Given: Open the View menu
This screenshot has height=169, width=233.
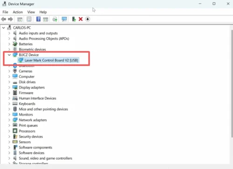Looking at the screenshot, I should tap(31, 12).
